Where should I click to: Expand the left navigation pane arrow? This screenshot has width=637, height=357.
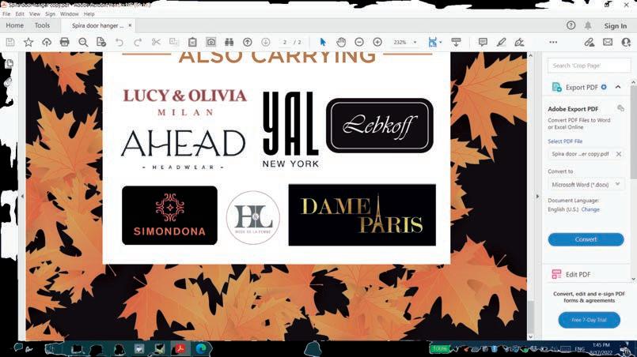(x=22, y=197)
